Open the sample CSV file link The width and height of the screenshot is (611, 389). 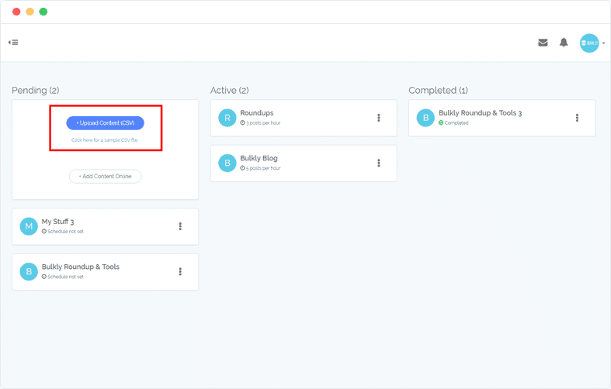pyautogui.click(x=105, y=140)
